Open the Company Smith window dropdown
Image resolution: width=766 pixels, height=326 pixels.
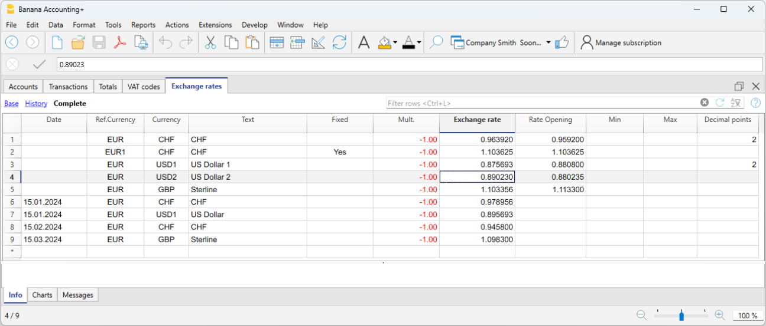click(548, 42)
